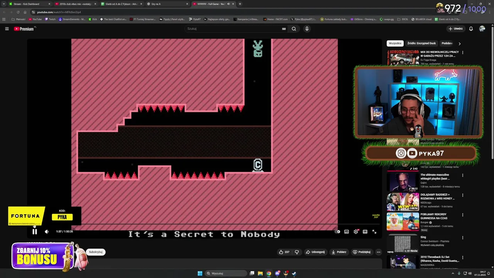Open MIX DO NIEWOLNICZEJ PRACY video thumbnail

[x=403, y=58]
